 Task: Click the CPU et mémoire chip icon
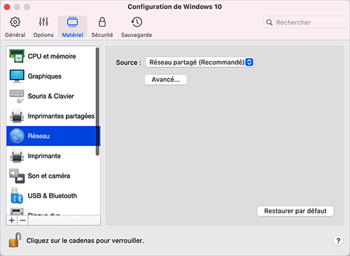point(17,56)
